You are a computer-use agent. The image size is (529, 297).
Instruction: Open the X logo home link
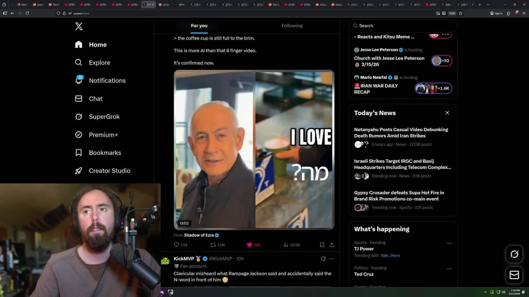[x=79, y=26]
